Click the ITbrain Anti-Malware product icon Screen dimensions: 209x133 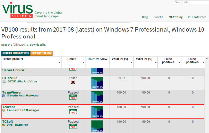(4, 96)
